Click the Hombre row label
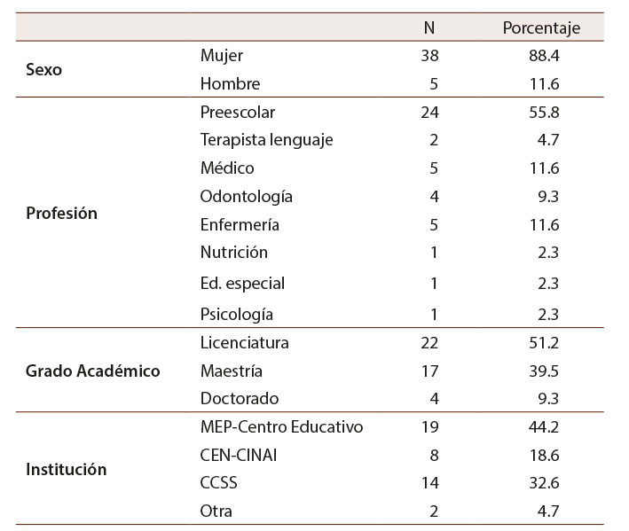 click(231, 83)
